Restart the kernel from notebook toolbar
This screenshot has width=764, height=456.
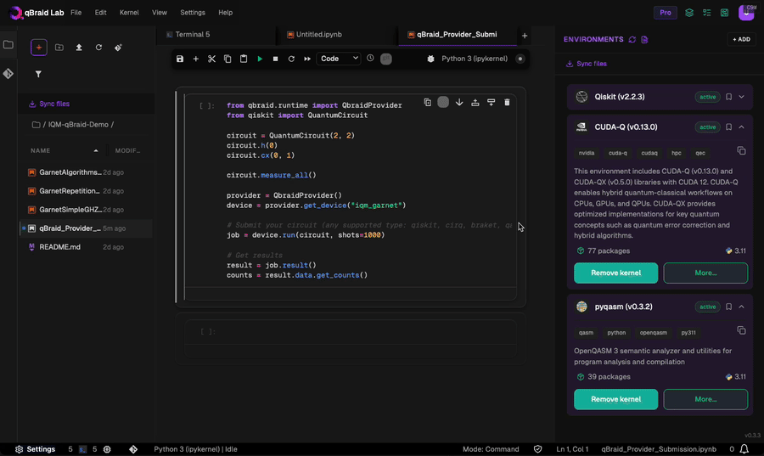pyautogui.click(x=291, y=59)
